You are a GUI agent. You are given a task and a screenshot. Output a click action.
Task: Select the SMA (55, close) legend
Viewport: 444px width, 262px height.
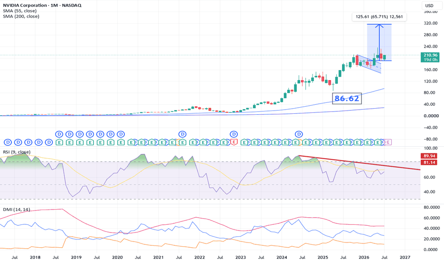20,11
